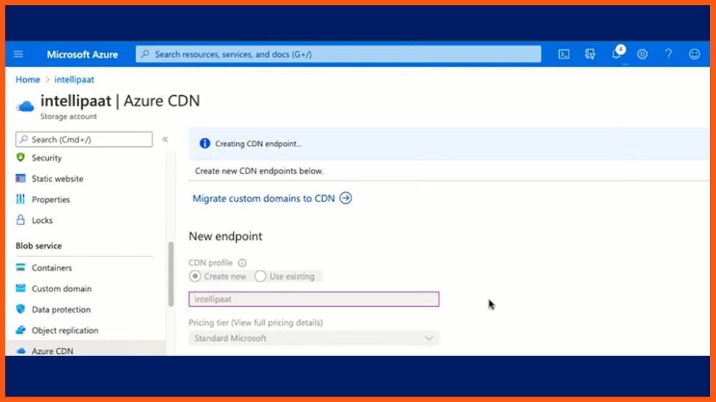
Task: Click the arrow circle after Migrate custom domains
Action: coord(345,198)
